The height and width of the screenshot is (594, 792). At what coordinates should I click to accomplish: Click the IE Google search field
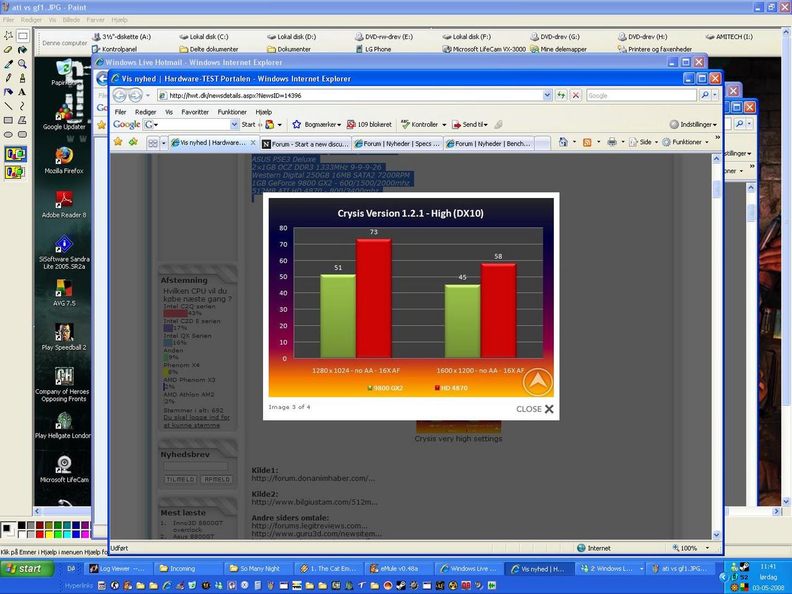point(640,95)
